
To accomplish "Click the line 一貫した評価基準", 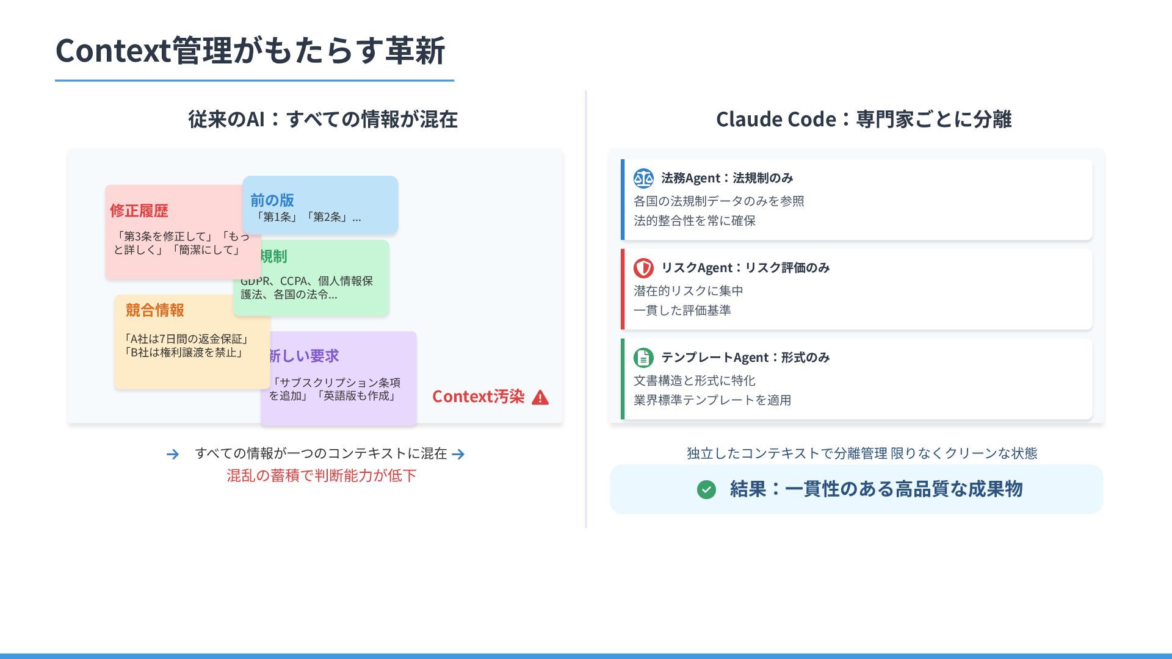I will pyautogui.click(x=682, y=311).
